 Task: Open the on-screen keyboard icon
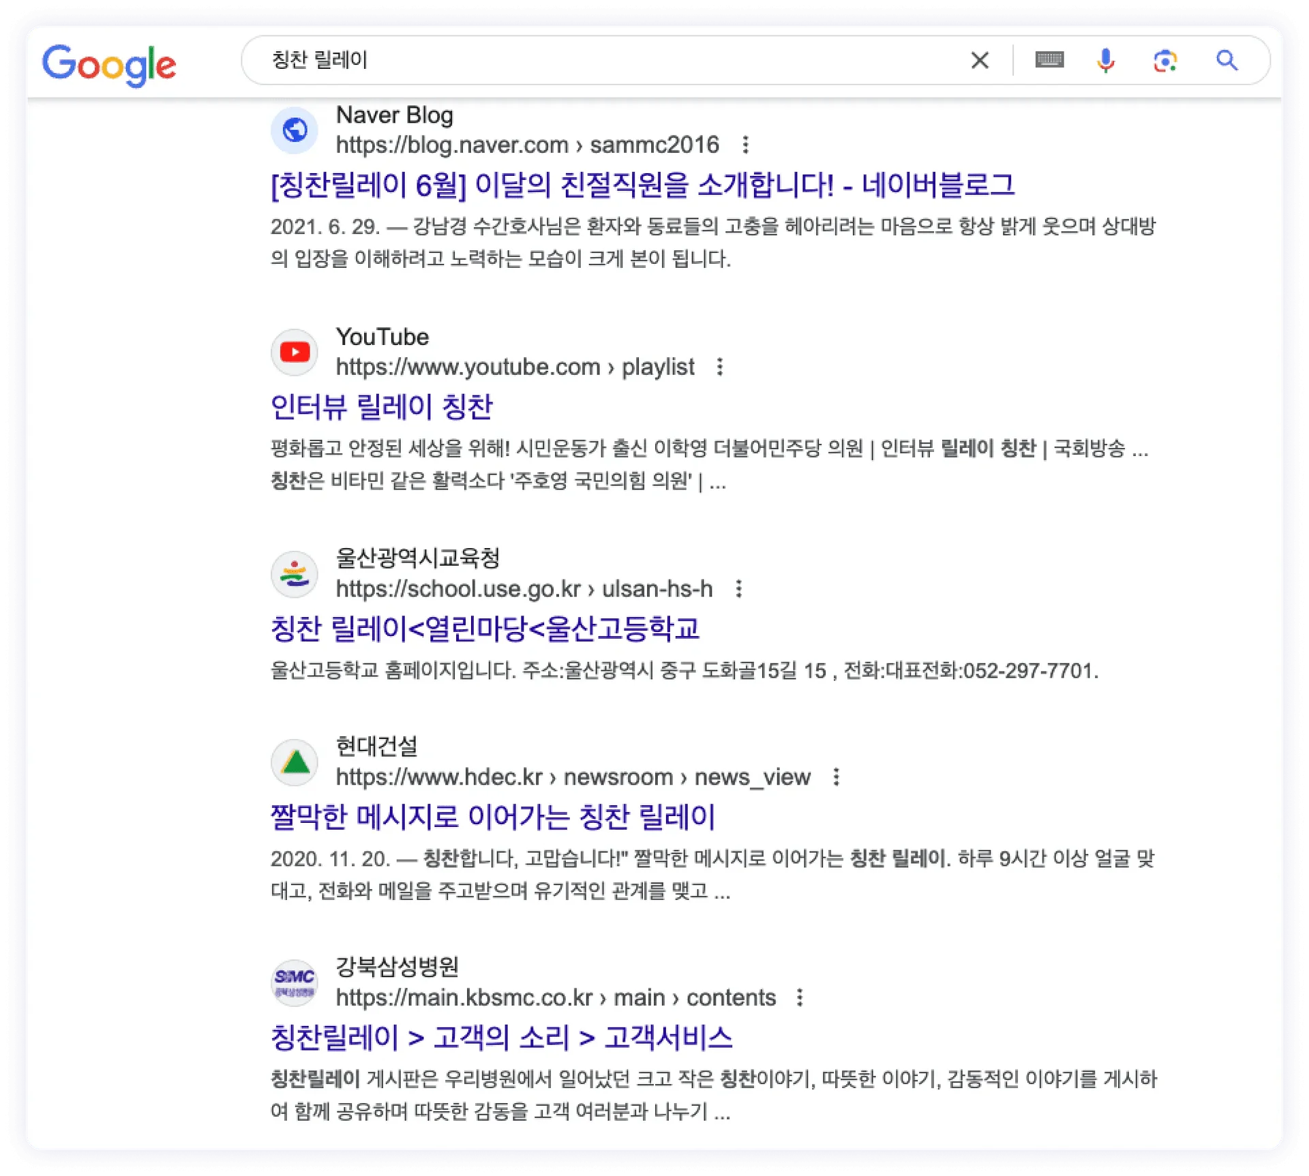point(1049,60)
